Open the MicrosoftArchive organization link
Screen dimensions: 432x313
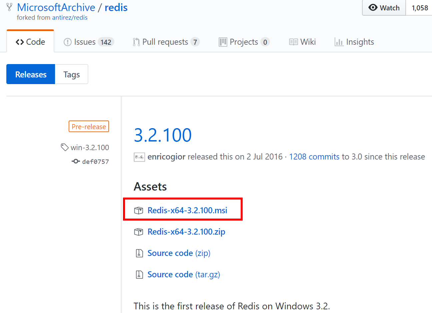[56, 7]
